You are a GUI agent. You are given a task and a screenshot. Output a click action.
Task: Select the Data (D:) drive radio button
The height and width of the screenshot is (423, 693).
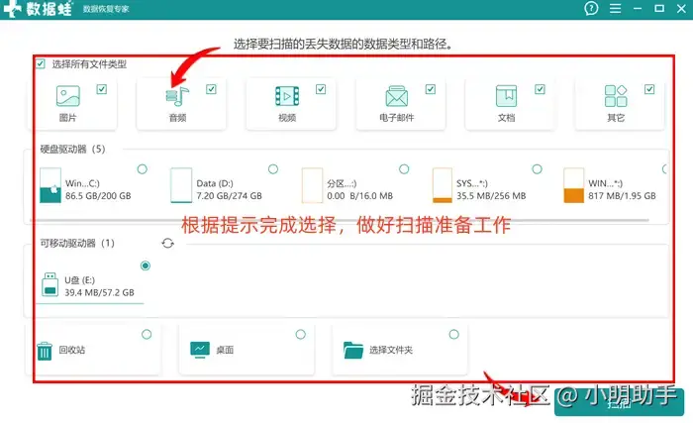[x=273, y=169]
